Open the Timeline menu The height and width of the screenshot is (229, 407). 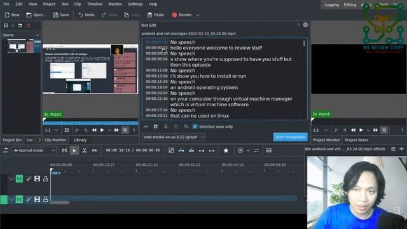point(95,4)
